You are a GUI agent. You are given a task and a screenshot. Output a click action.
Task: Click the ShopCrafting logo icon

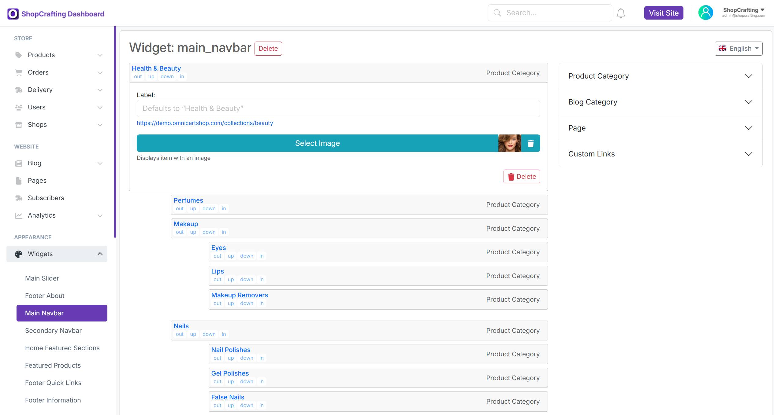(x=13, y=14)
